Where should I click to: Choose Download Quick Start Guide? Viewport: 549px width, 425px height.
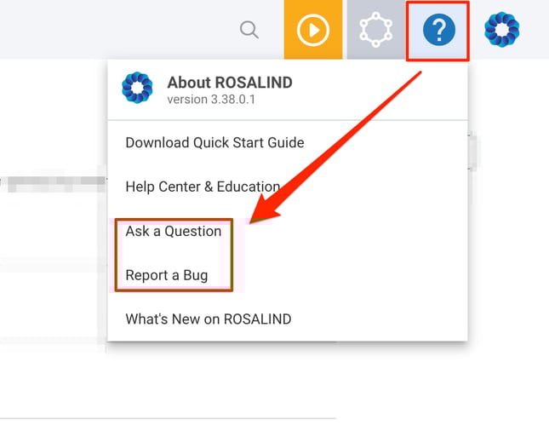click(214, 142)
